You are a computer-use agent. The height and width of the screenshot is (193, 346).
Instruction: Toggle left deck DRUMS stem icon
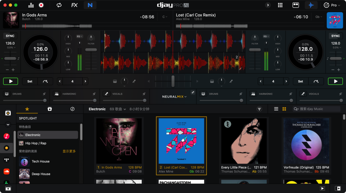point(7,94)
